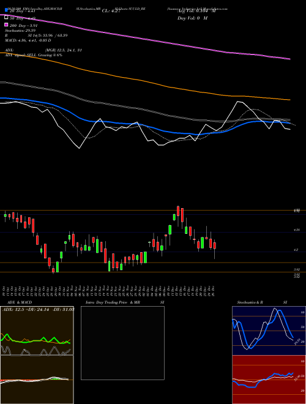Click inside the empty Intra Day Trading Price chart box
Image resolution: width=306 pixels, height=404 pixels.
[x=122, y=343]
